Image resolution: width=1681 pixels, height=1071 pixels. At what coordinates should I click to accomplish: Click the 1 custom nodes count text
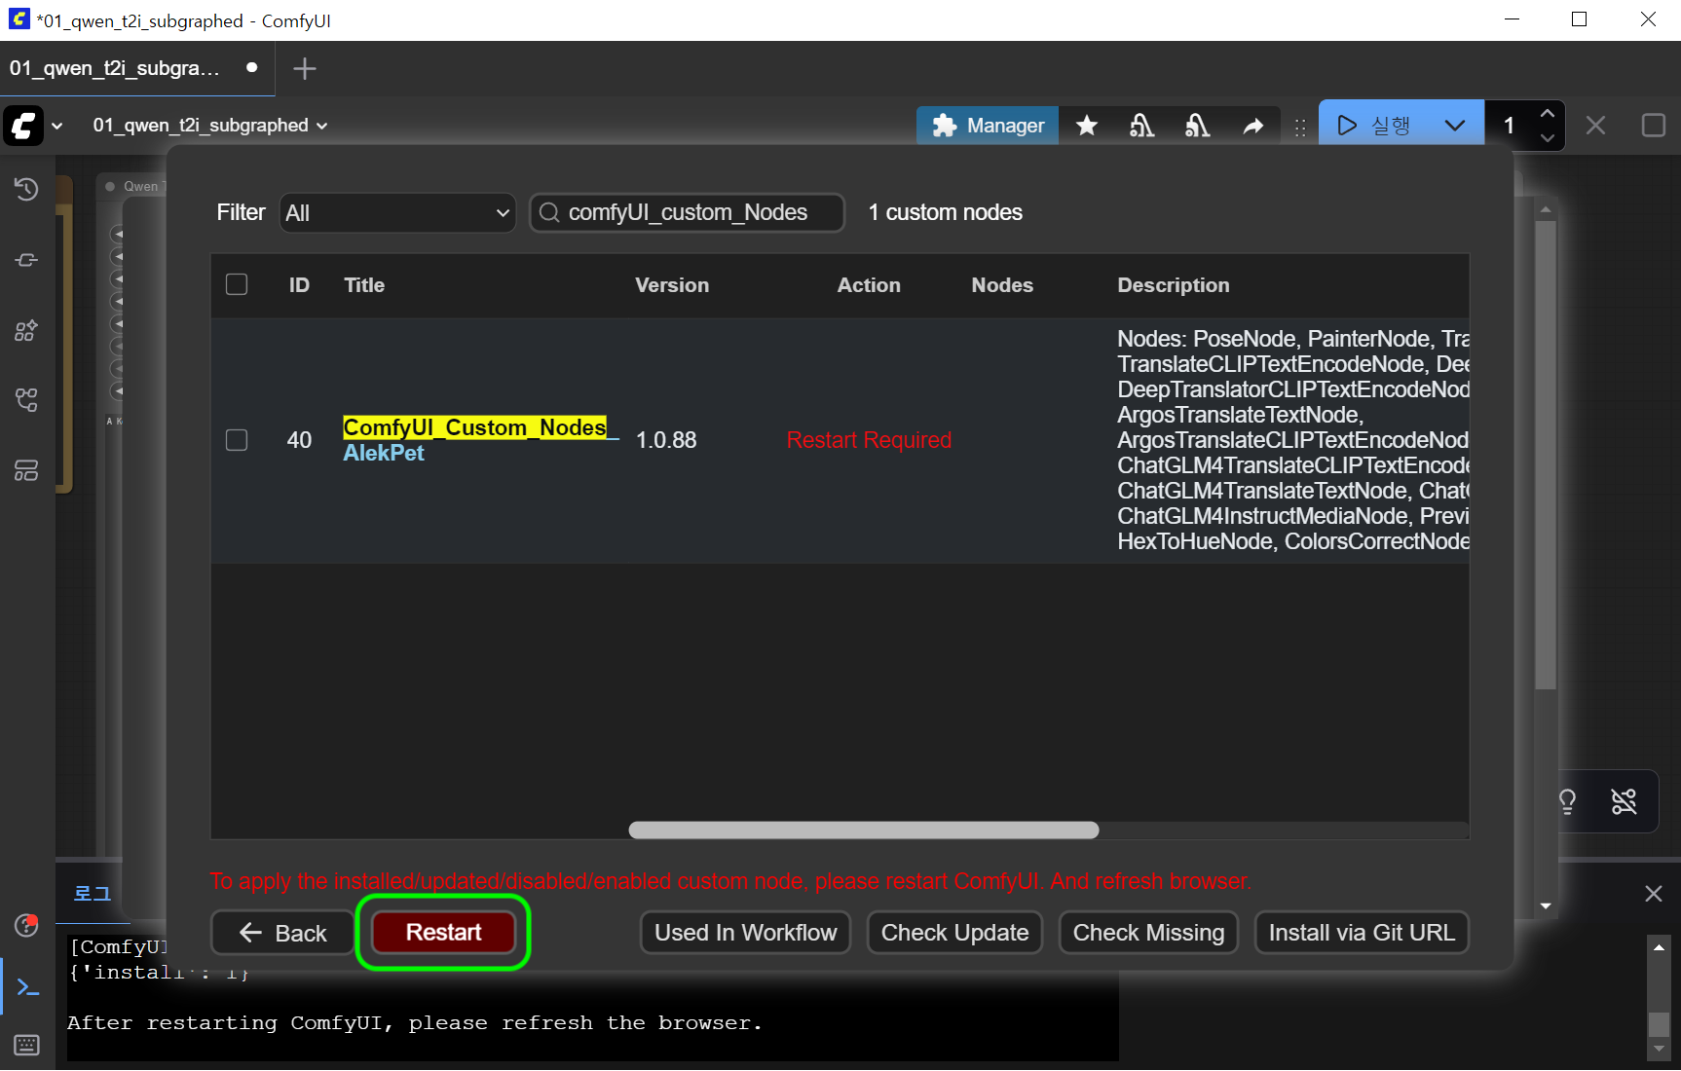click(x=945, y=212)
